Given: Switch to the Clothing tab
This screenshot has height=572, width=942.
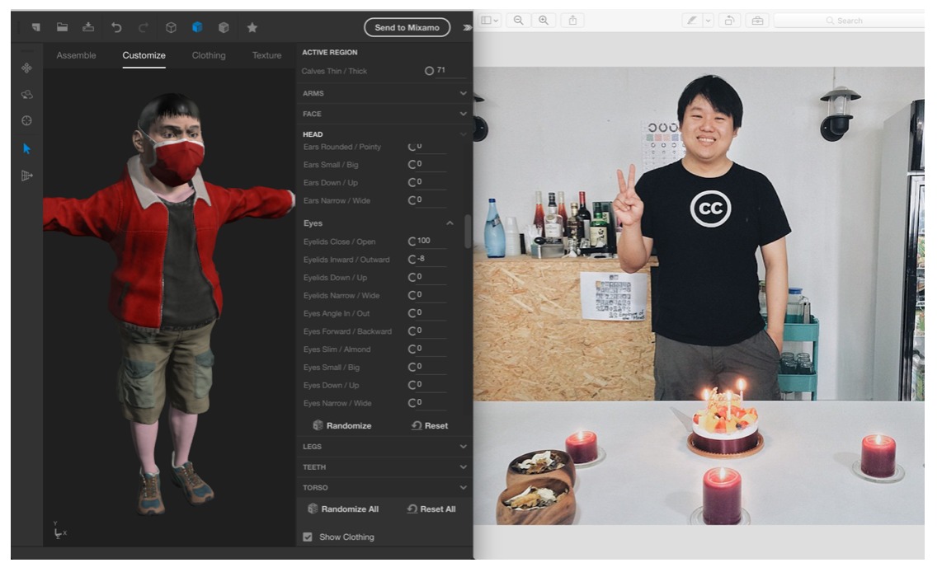Looking at the screenshot, I should [x=209, y=55].
